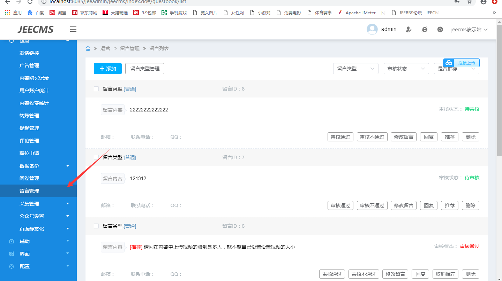
Task: Click the admin avatar icon
Action: click(x=372, y=29)
